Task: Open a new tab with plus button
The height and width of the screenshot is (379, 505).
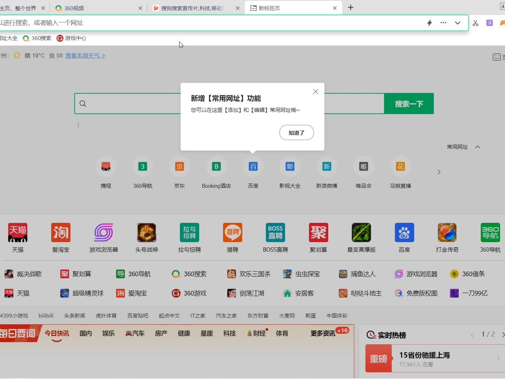Action: pyautogui.click(x=351, y=8)
